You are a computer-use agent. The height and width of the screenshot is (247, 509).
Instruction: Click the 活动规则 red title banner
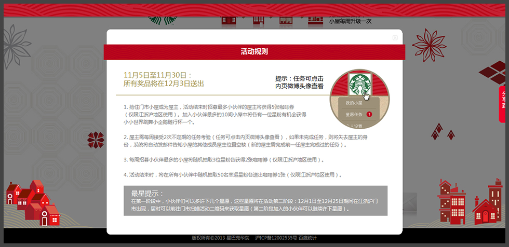[254, 52]
